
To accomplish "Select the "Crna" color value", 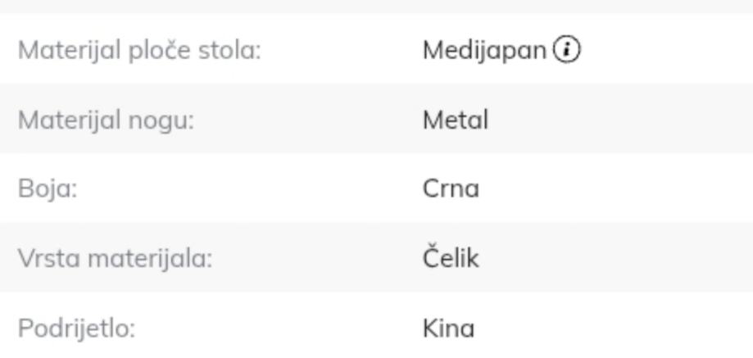I will click(x=451, y=189).
